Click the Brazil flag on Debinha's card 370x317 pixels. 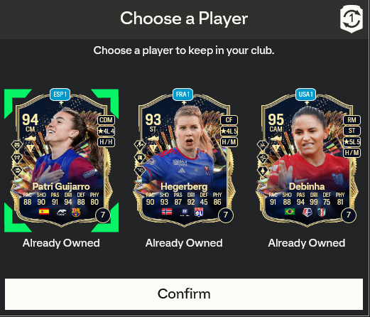(290, 212)
